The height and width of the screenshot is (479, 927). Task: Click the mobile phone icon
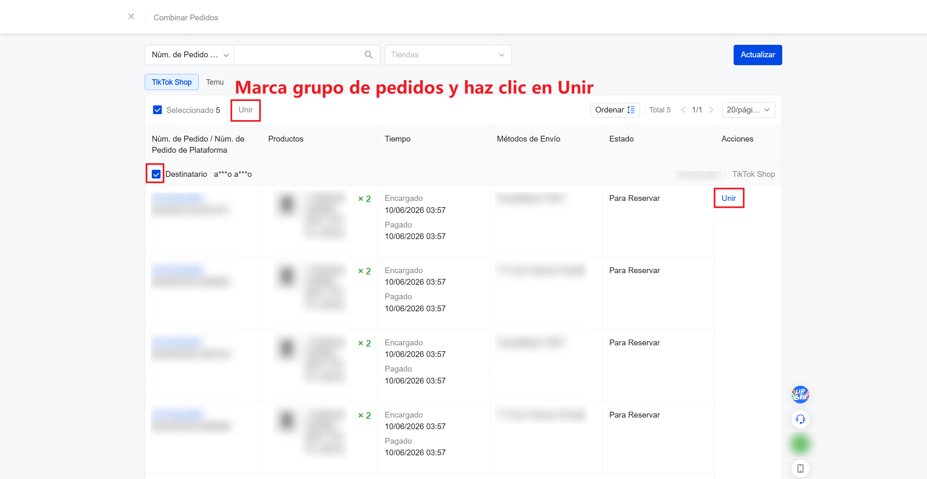[x=800, y=469]
